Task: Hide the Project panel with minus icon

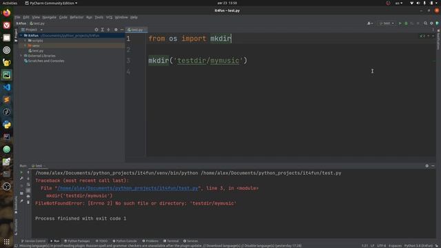Action: (122, 30)
